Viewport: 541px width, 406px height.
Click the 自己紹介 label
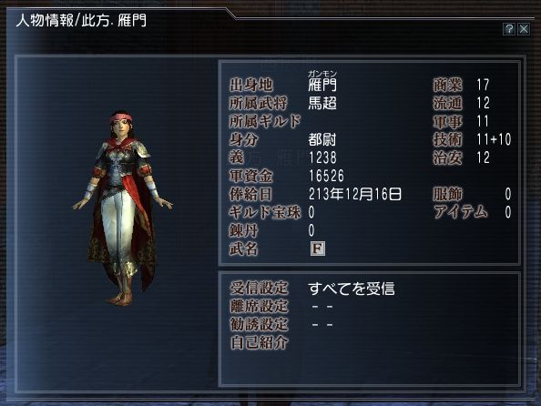pyautogui.click(x=259, y=343)
